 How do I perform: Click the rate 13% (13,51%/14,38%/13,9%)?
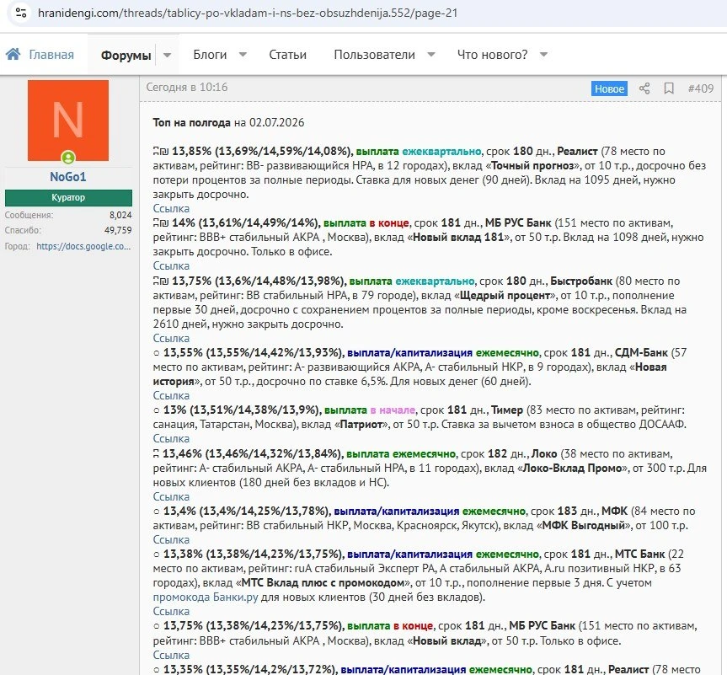tap(242, 410)
